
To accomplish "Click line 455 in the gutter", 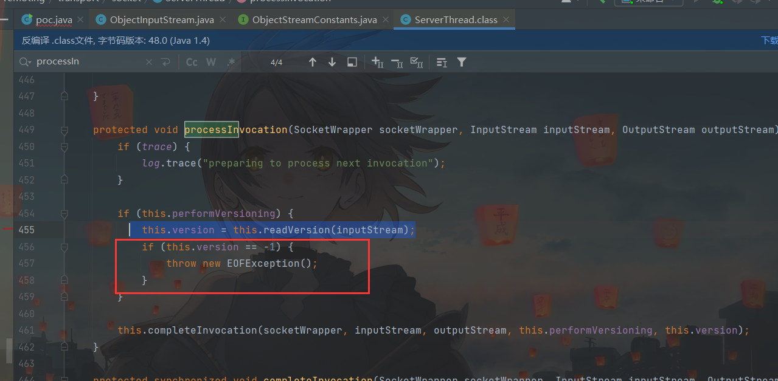I will click(x=26, y=230).
